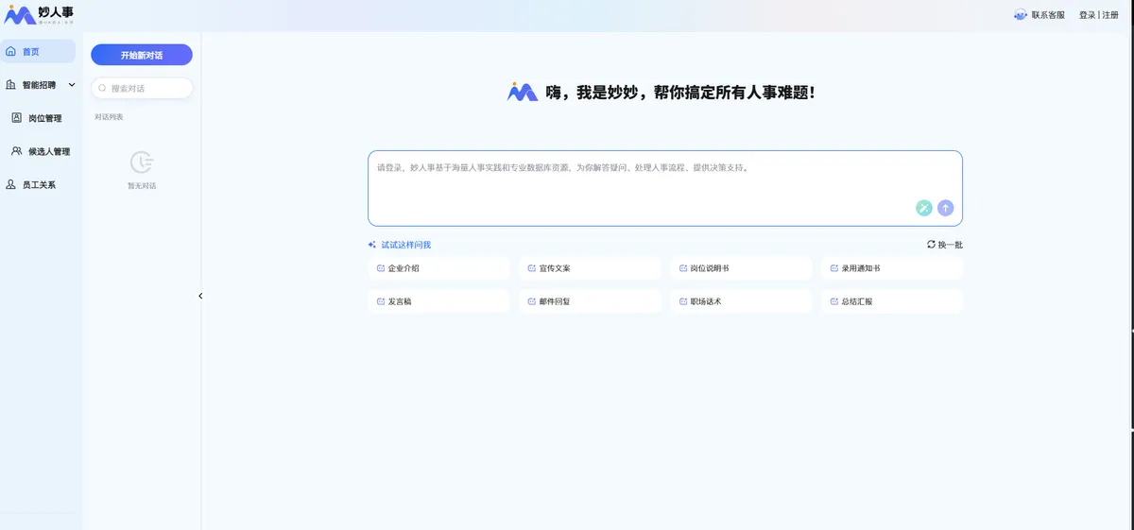The height and width of the screenshot is (530, 1134).
Task: Click the 候选人管理 people icon
Action: coord(16,151)
